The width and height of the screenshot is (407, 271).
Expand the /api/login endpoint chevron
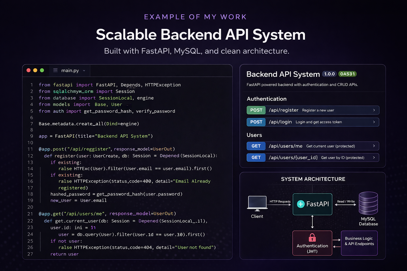[374, 122]
